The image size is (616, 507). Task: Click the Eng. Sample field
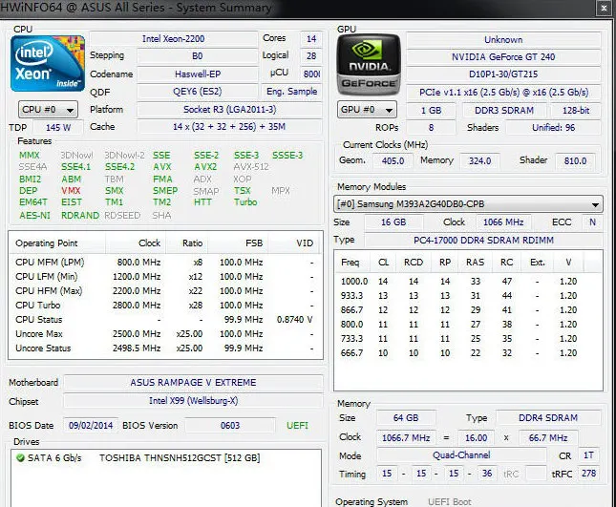(x=291, y=92)
